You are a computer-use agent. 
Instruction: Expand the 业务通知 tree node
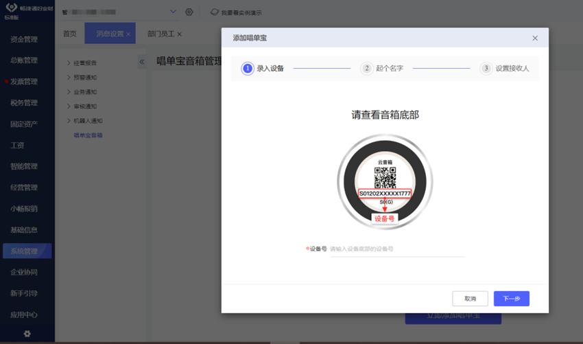(69, 91)
